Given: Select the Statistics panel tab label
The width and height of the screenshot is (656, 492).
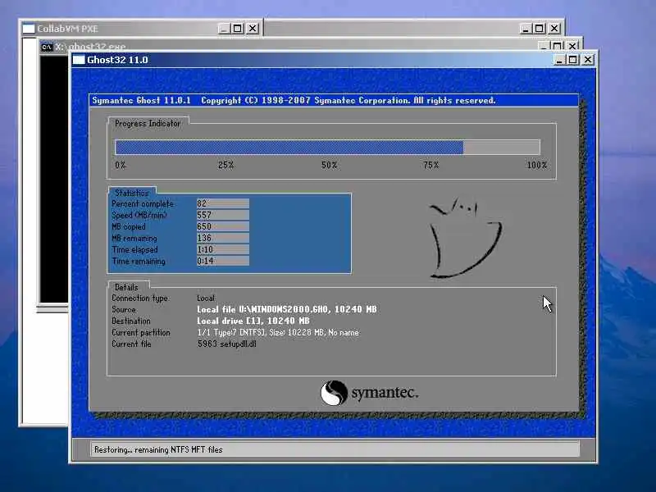Looking at the screenshot, I should pyautogui.click(x=132, y=193).
